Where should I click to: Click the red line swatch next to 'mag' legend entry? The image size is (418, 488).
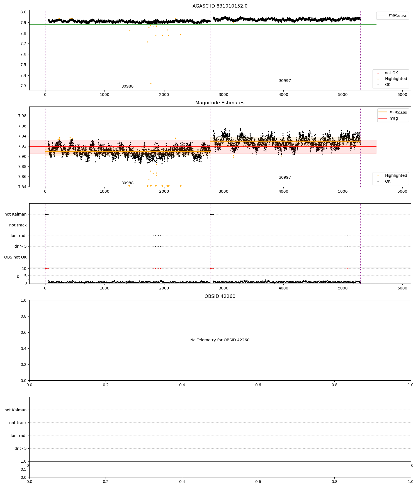coord(383,119)
